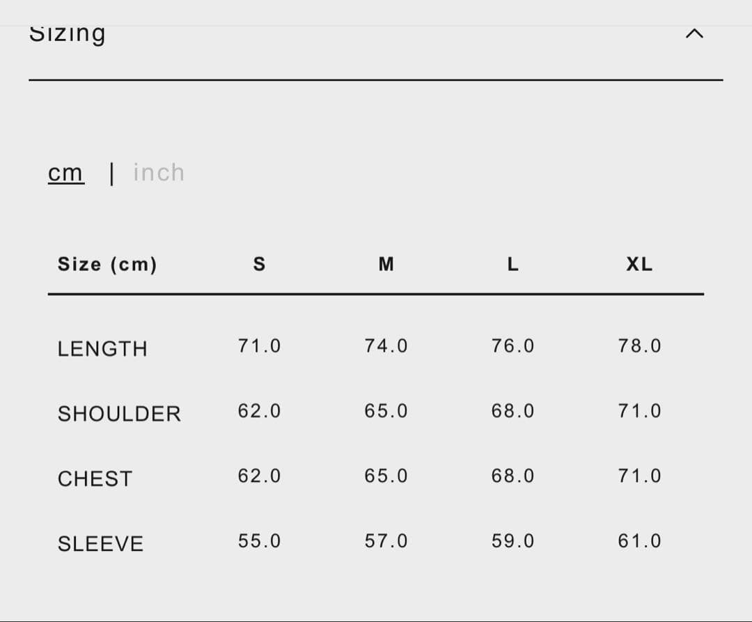Click the Sizing section heading

point(68,33)
